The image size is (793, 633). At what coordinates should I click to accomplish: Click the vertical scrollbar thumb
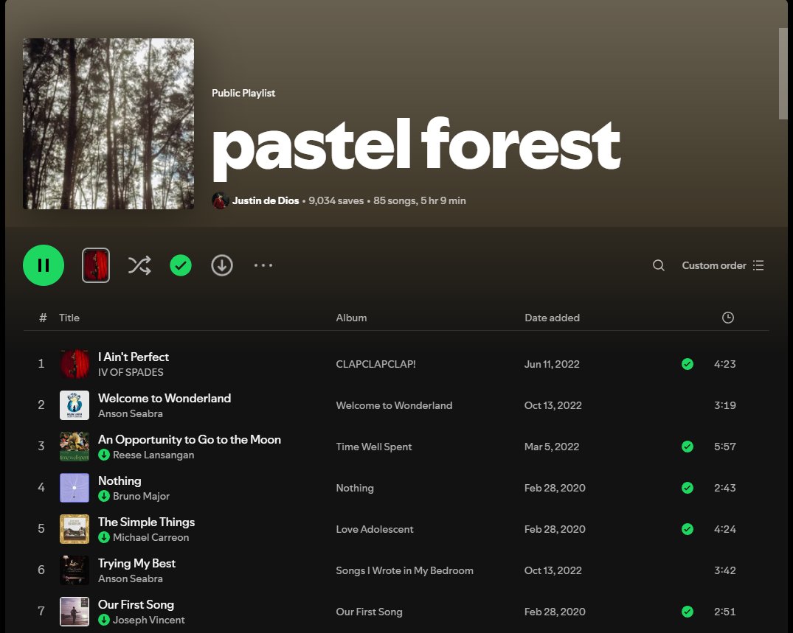click(x=783, y=74)
